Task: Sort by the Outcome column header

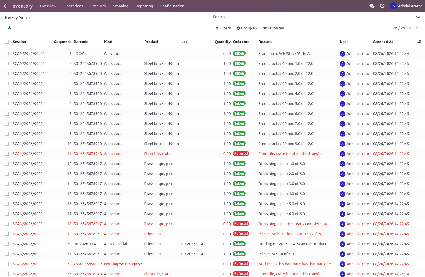Action: [x=241, y=42]
